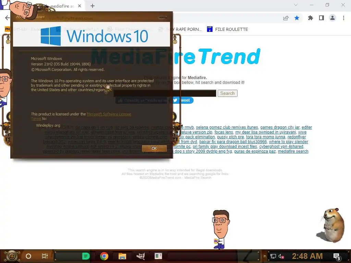Viewport: 351px width, 263px height.
Task: Open GIMP from the taskbar
Action: point(140,256)
